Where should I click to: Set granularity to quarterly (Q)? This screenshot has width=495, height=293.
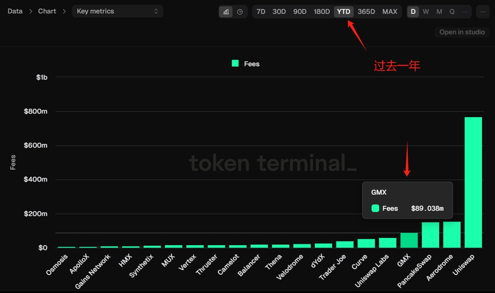click(x=452, y=12)
